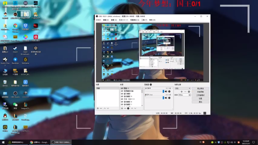Click the 开始录制 start recording button
Image resolution: width=258 pixels, height=145 pixels.
click(200, 92)
